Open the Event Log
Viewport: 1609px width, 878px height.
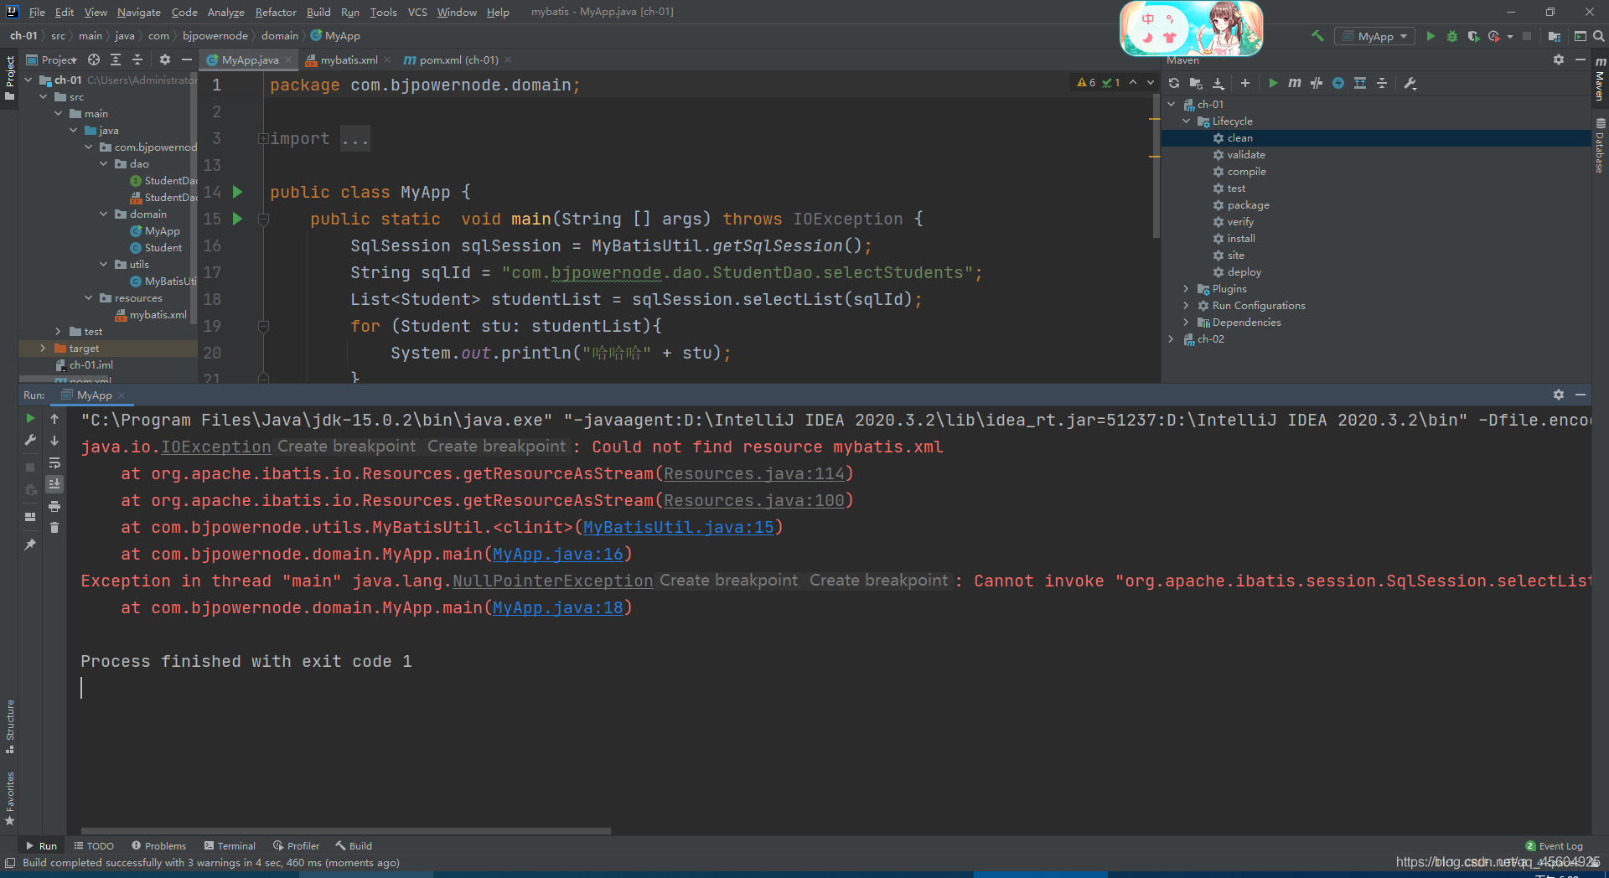(1555, 845)
